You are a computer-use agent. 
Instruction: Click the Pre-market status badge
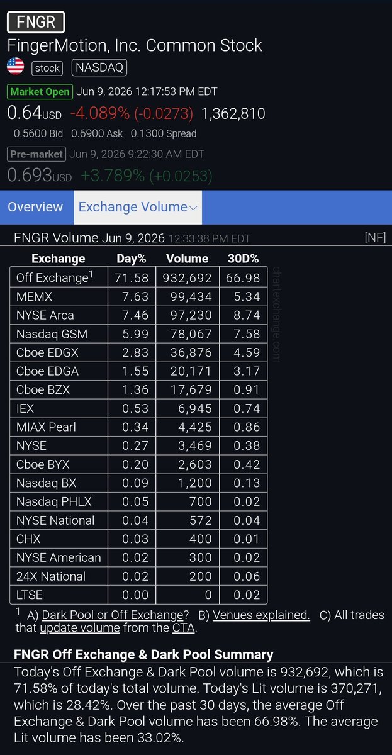point(36,154)
